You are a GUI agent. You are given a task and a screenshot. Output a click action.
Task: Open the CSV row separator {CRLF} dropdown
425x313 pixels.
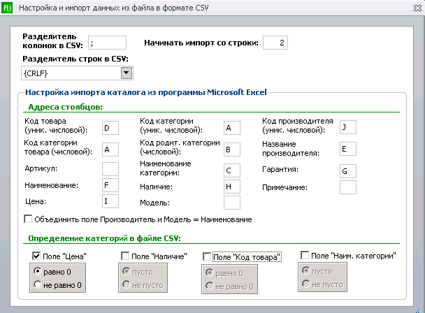point(126,73)
